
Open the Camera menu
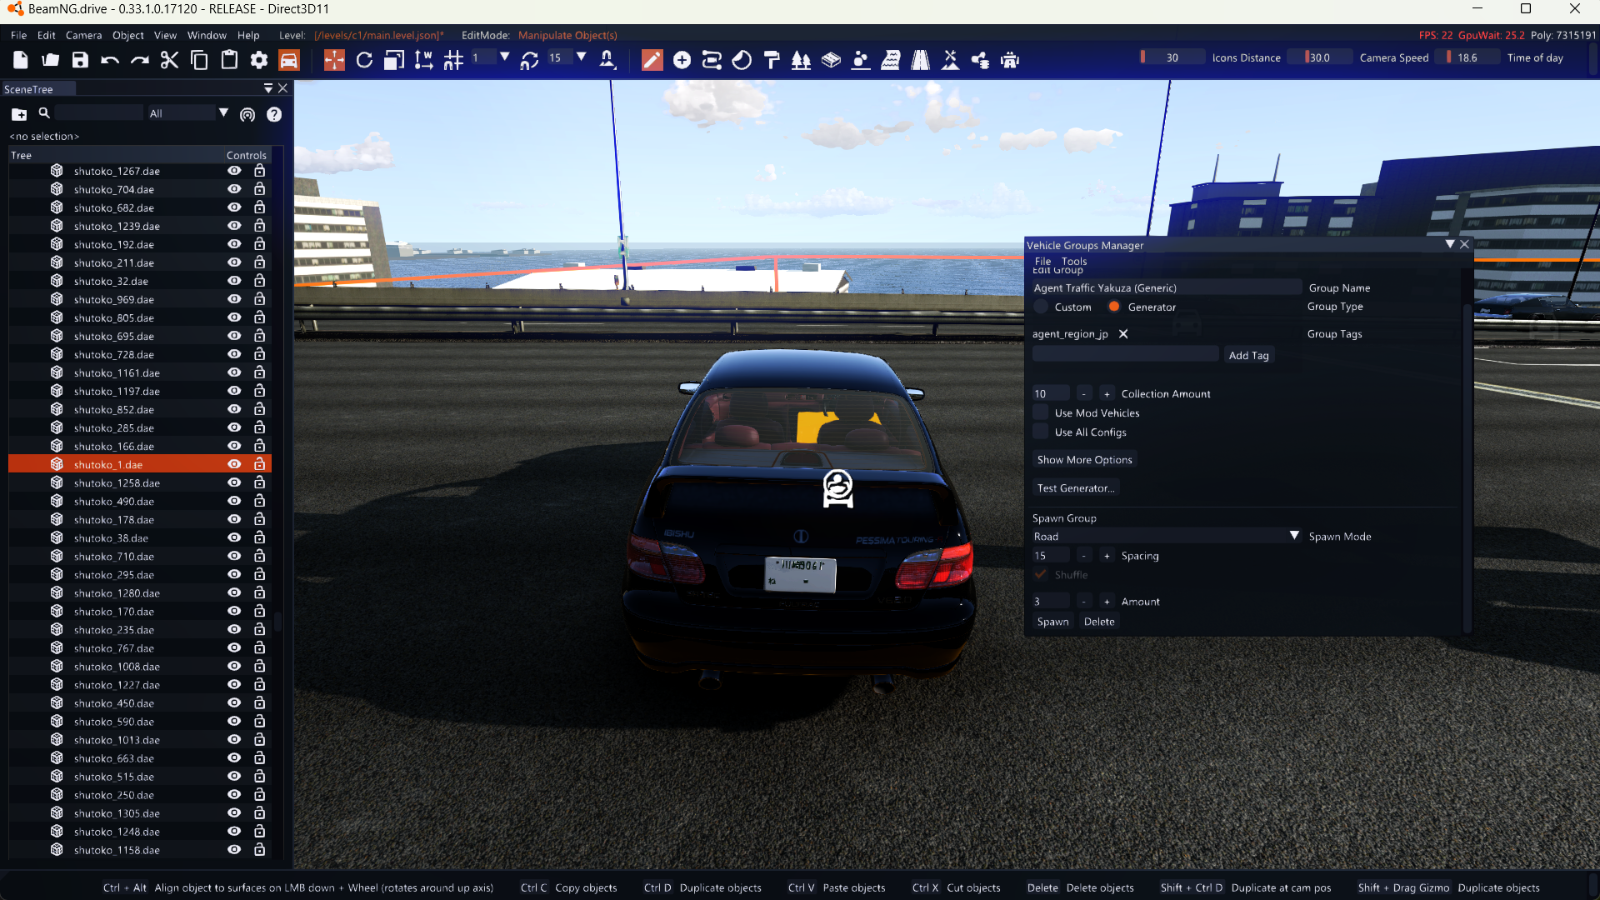(x=83, y=35)
